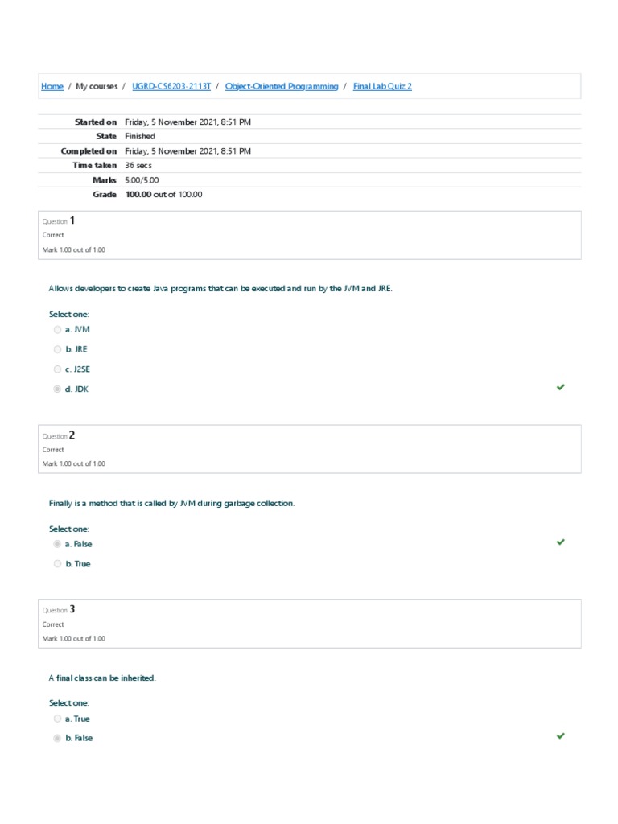Select the 'a. JVM' radio option
618x824 pixels.
(57, 330)
